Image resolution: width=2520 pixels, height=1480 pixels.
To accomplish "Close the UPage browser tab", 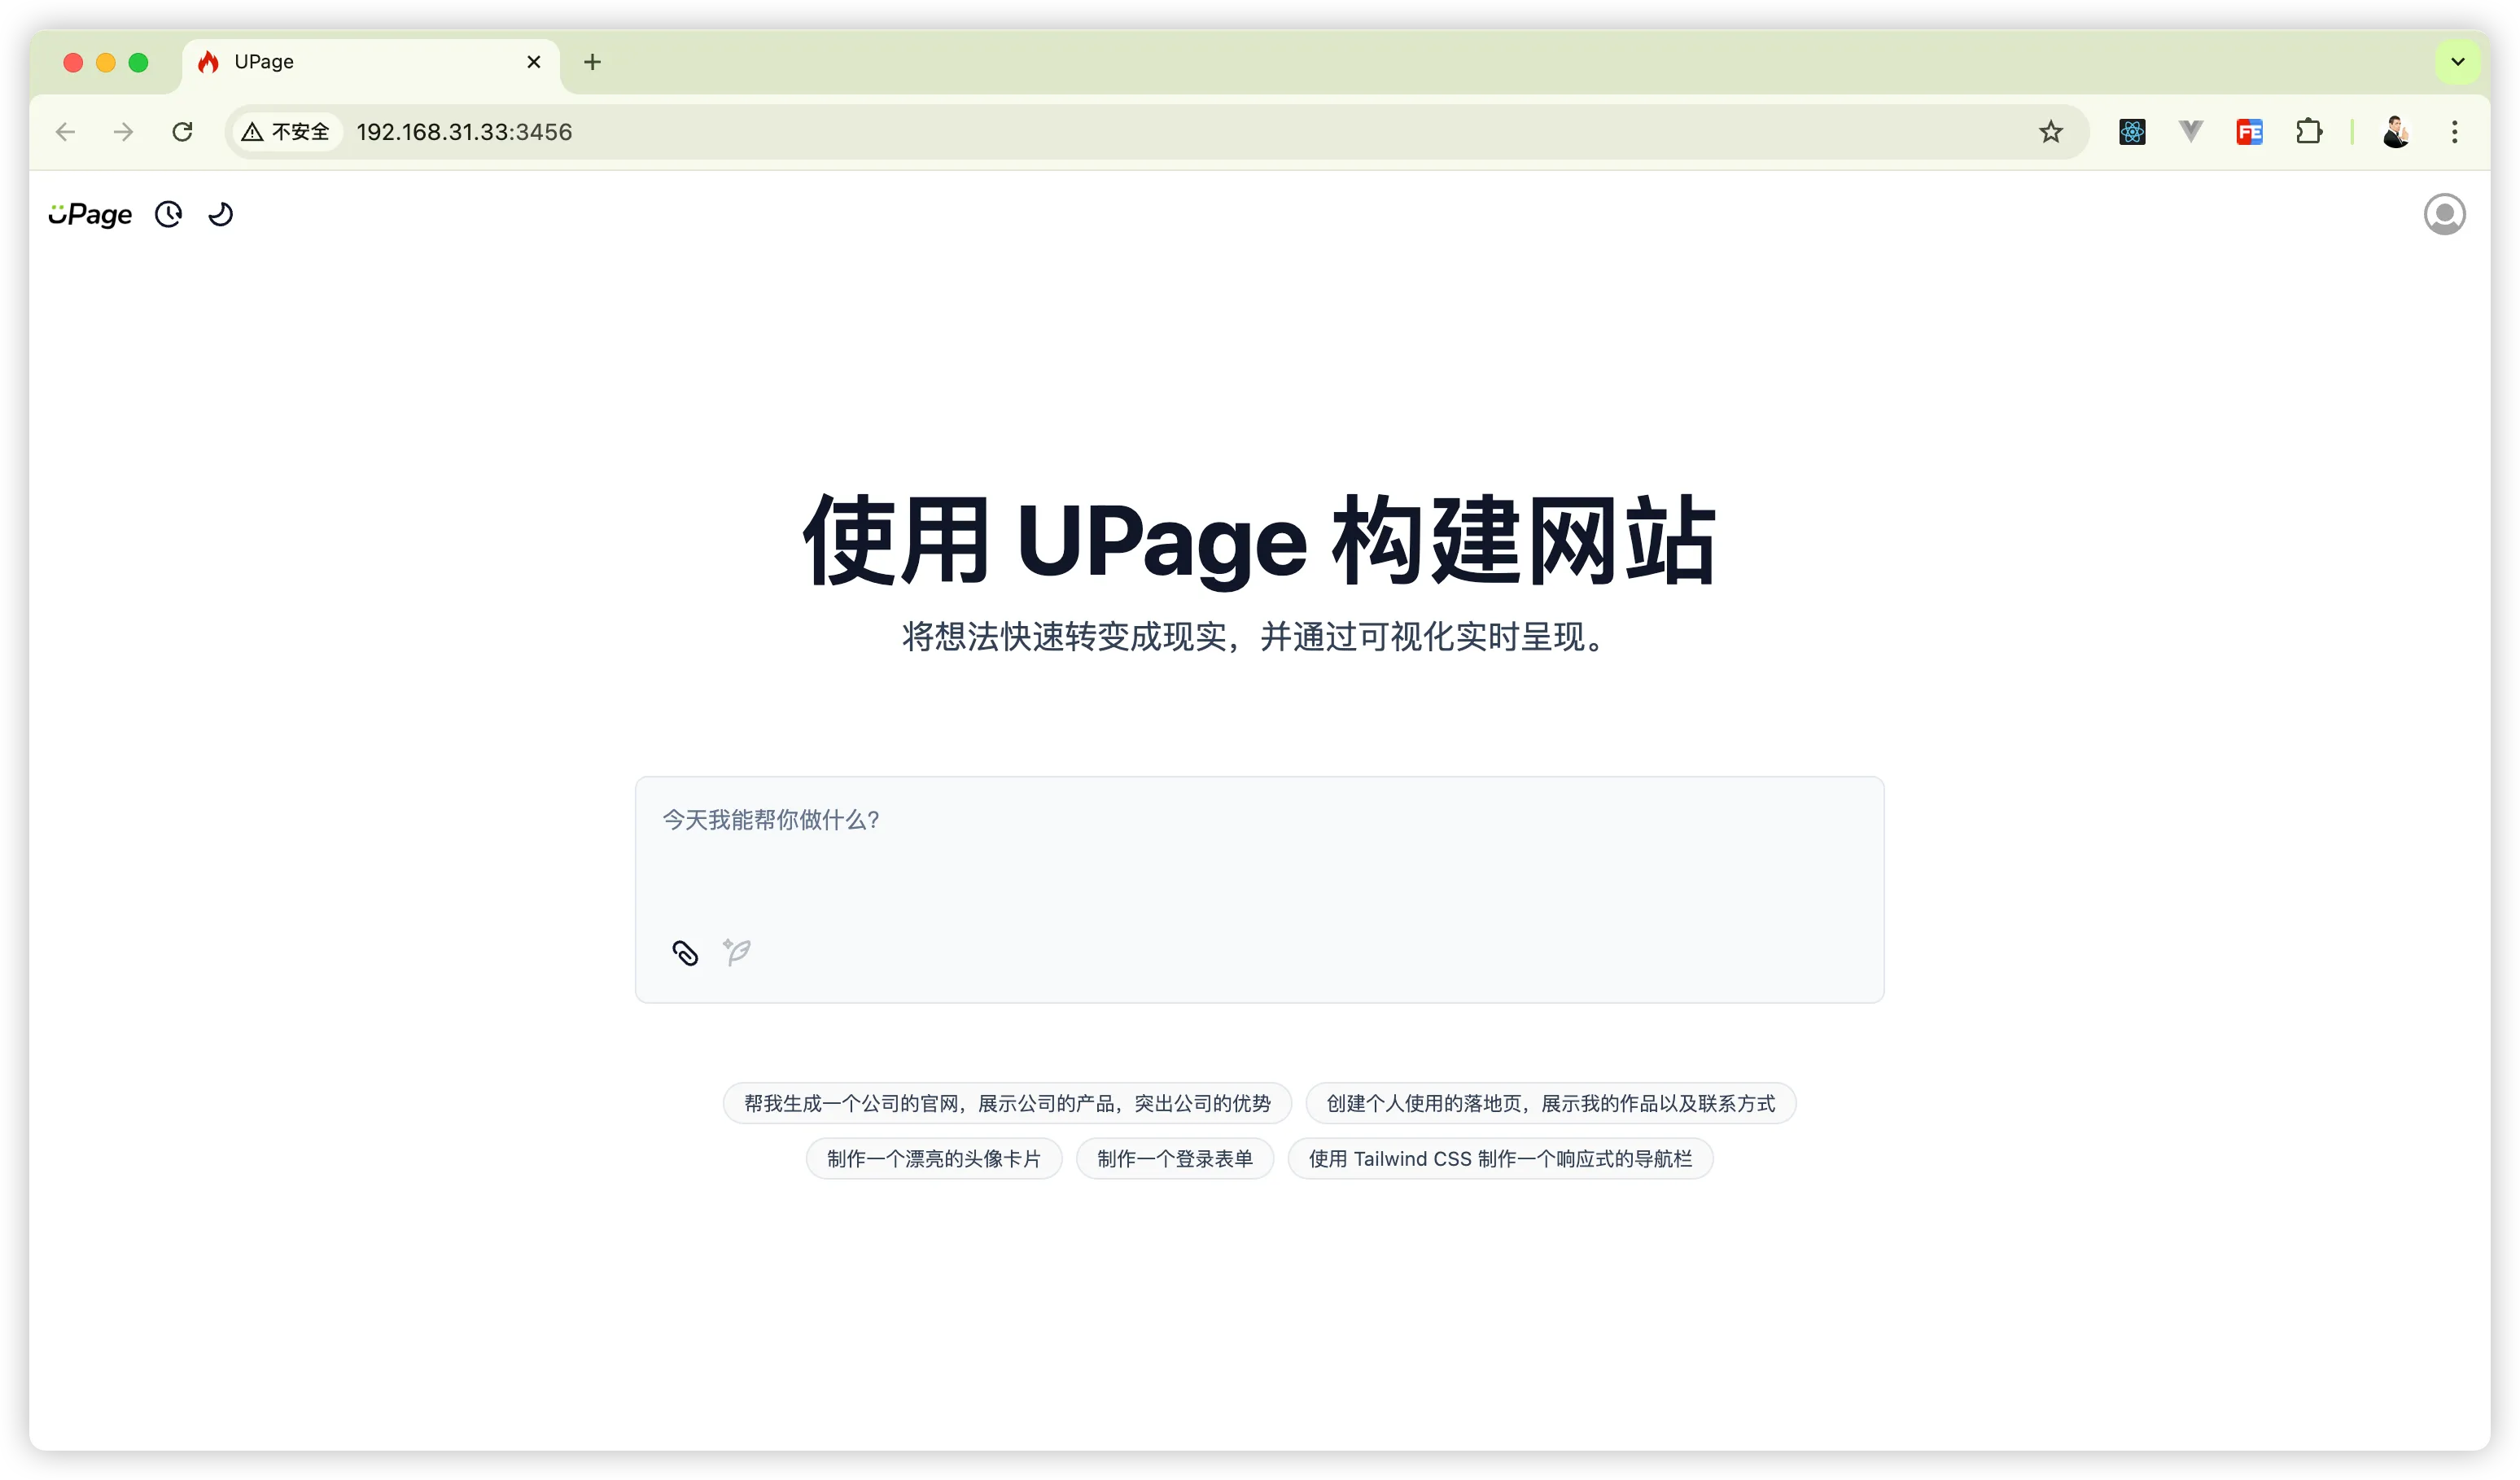I will (534, 62).
